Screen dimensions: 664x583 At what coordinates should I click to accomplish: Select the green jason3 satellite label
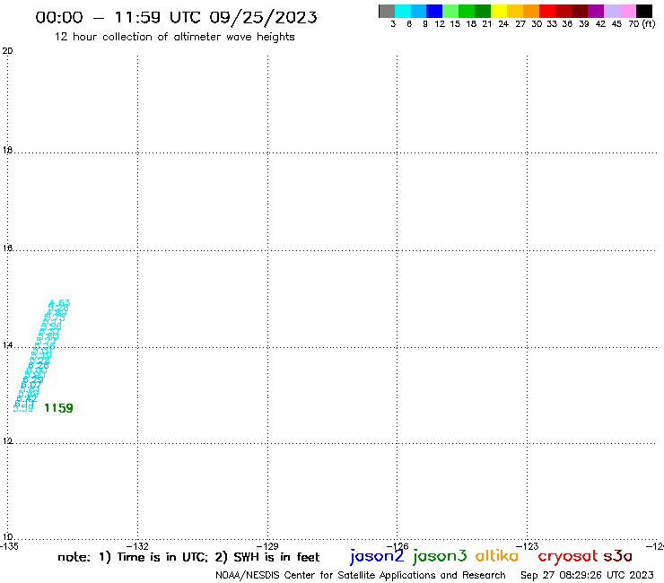pos(440,556)
